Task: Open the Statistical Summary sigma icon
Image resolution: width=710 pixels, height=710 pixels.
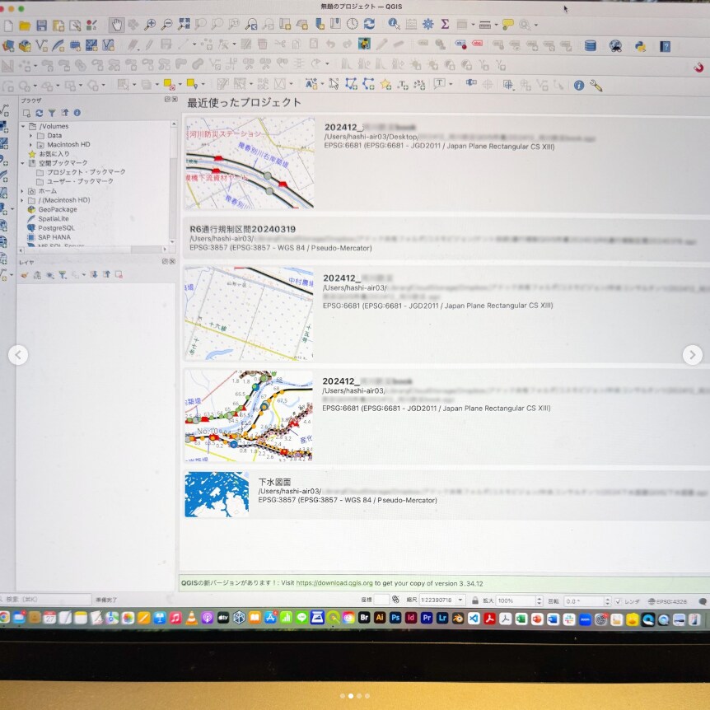Action: (x=445, y=24)
